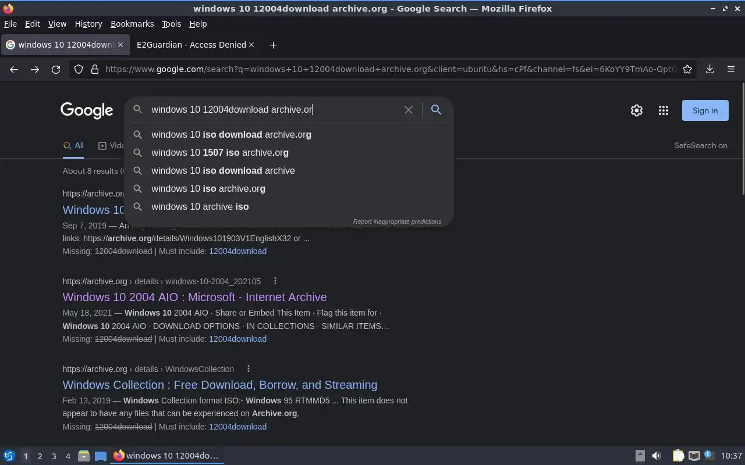Go back to the previous page
This screenshot has height=465, width=745.
(x=14, y=69)
